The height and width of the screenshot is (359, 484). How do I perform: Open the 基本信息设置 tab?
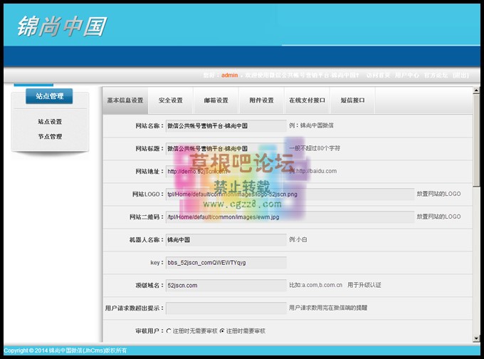pos(125,100)
